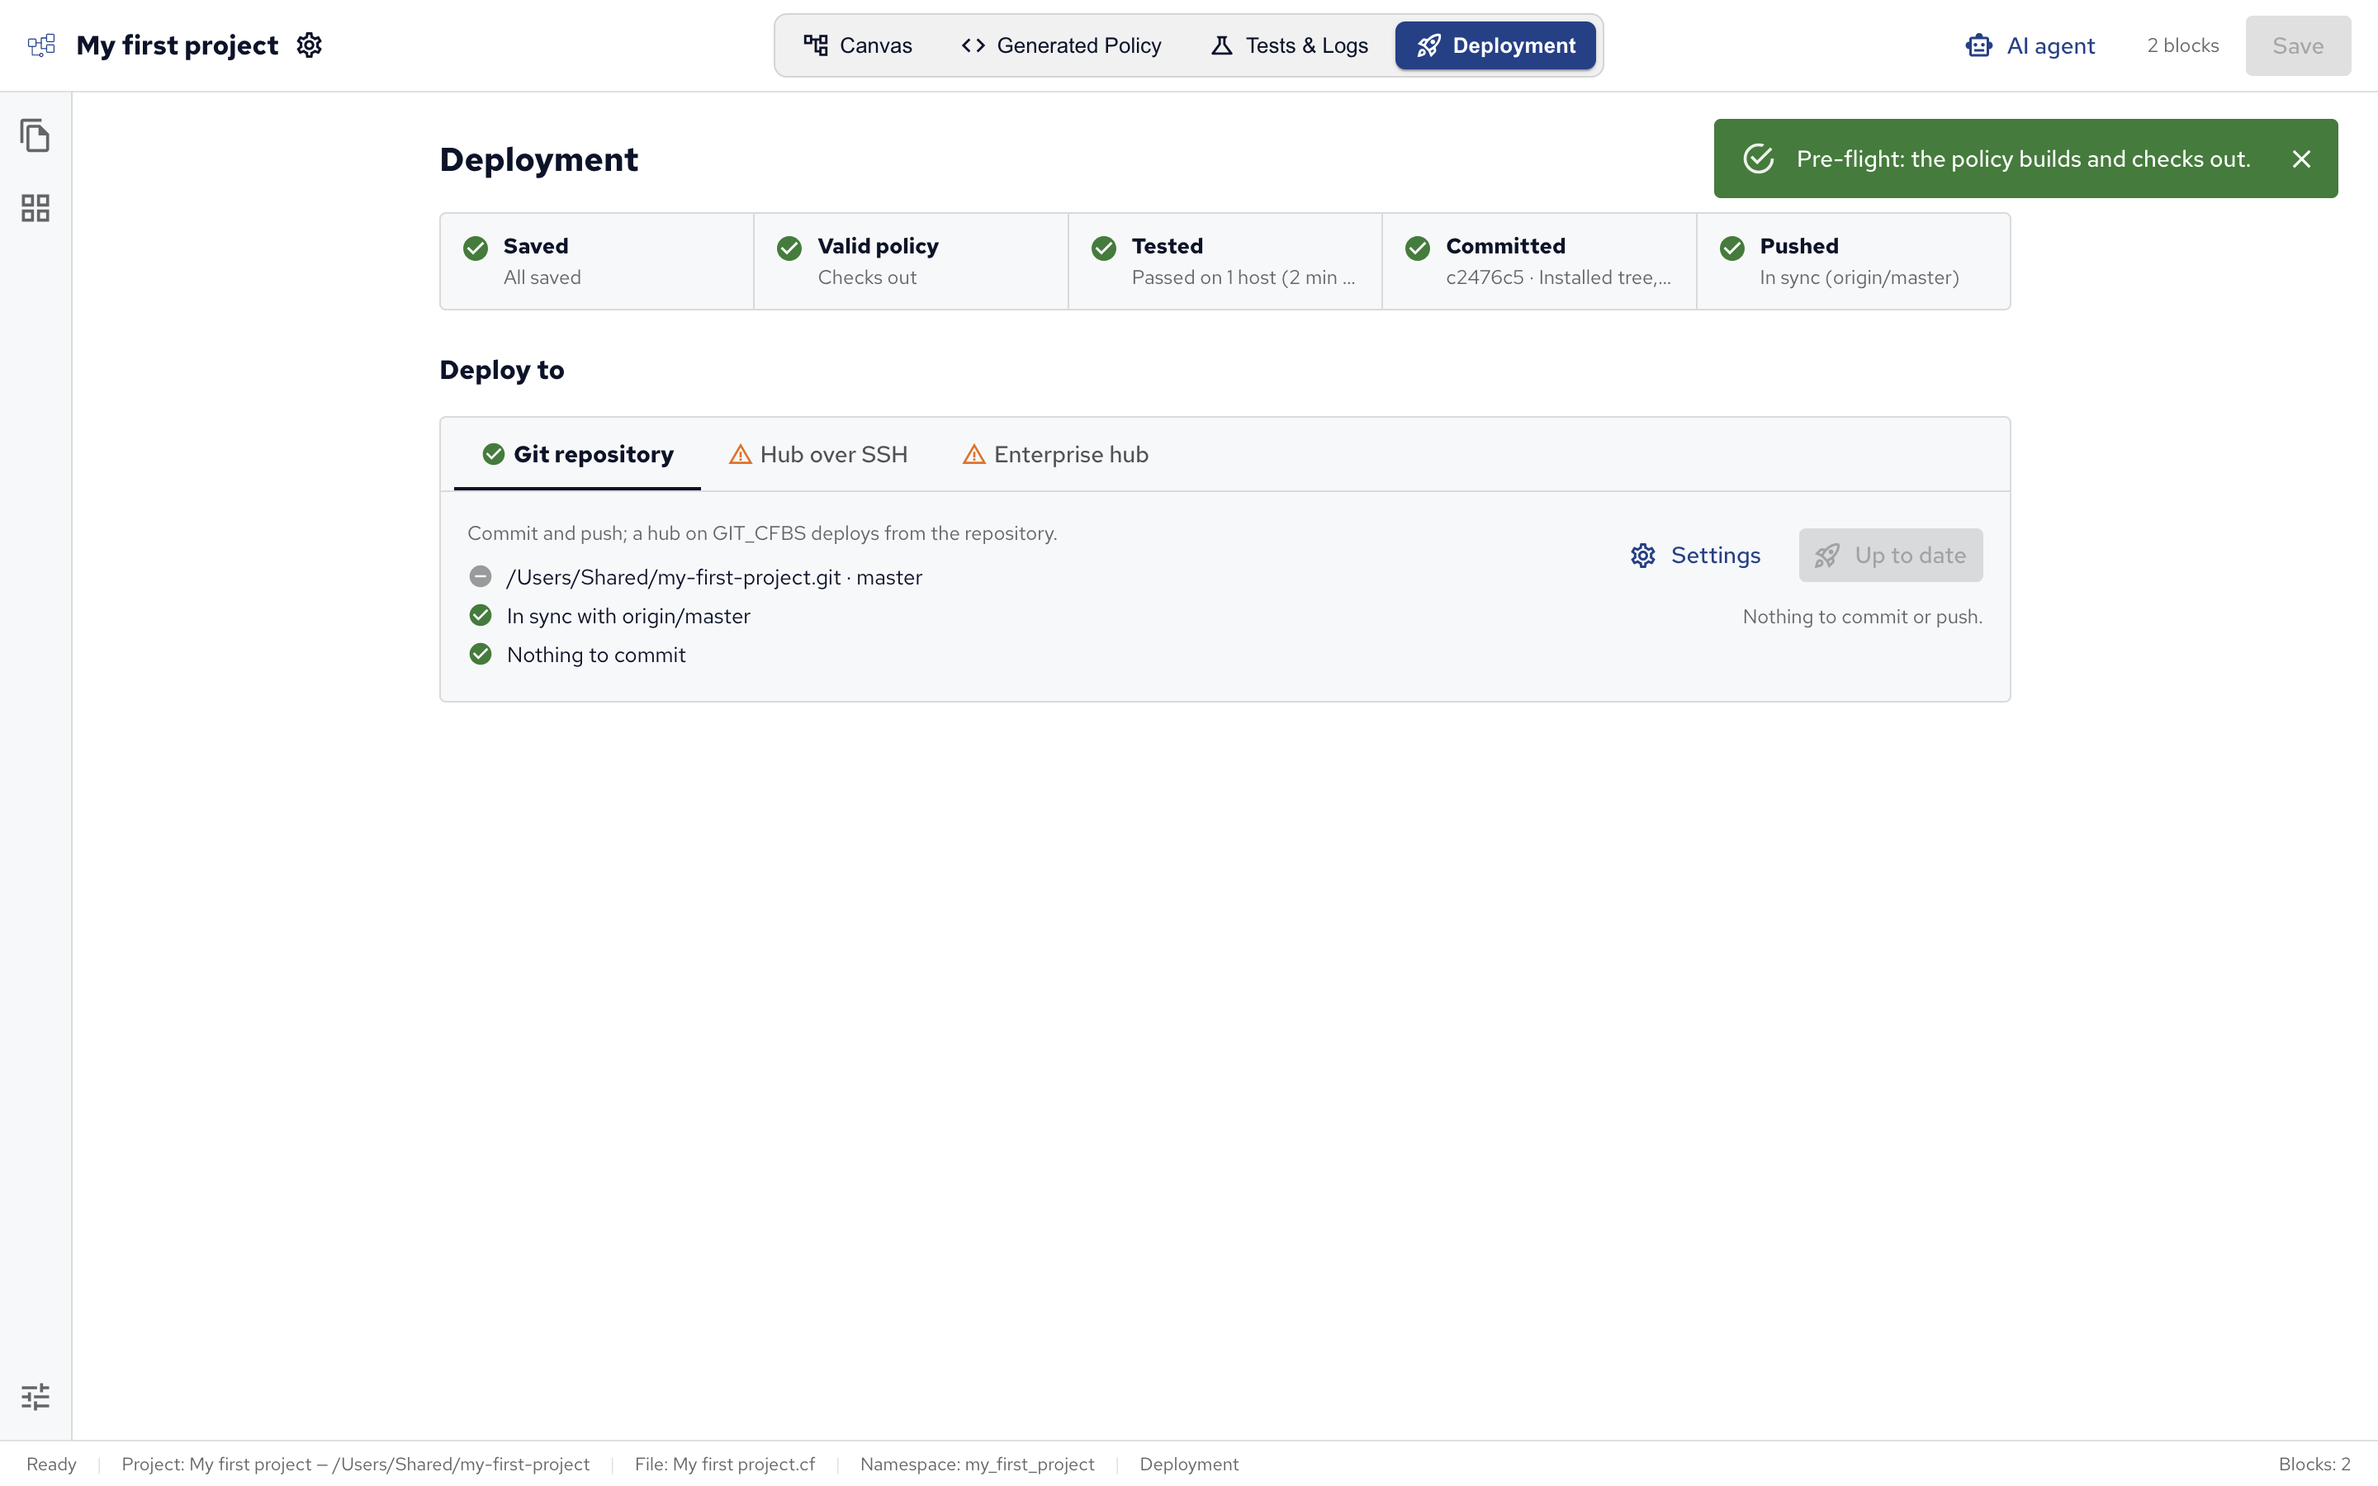Click the project logo icon beside title
2378x1486 pixels.
pos(41,45)
